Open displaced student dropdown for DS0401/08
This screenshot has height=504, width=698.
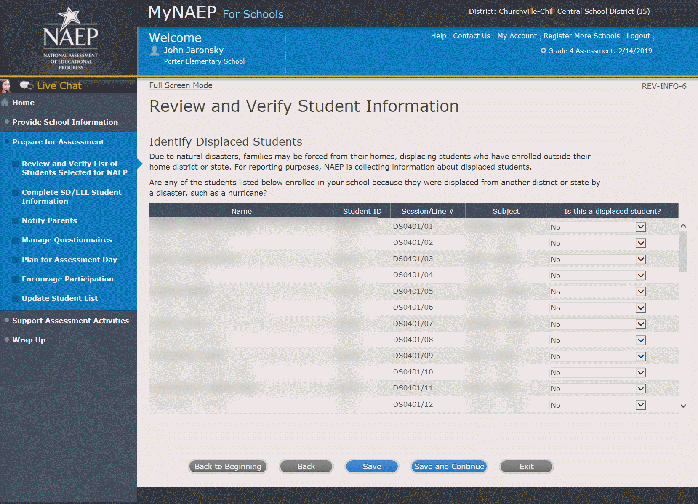tap(598, 340)
